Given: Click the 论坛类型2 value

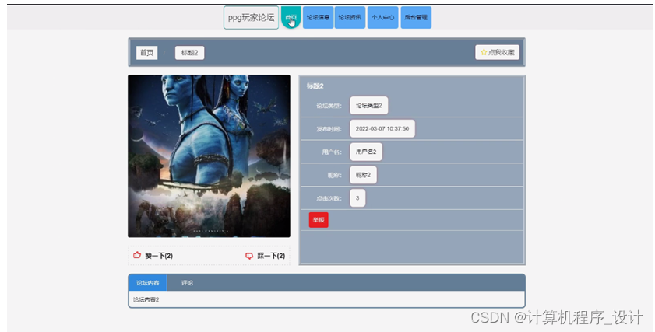Looking at the screenshot, I should (369, 106).
